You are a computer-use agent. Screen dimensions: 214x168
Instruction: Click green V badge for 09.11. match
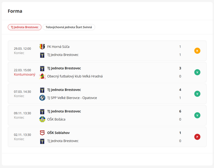point(197,115)
